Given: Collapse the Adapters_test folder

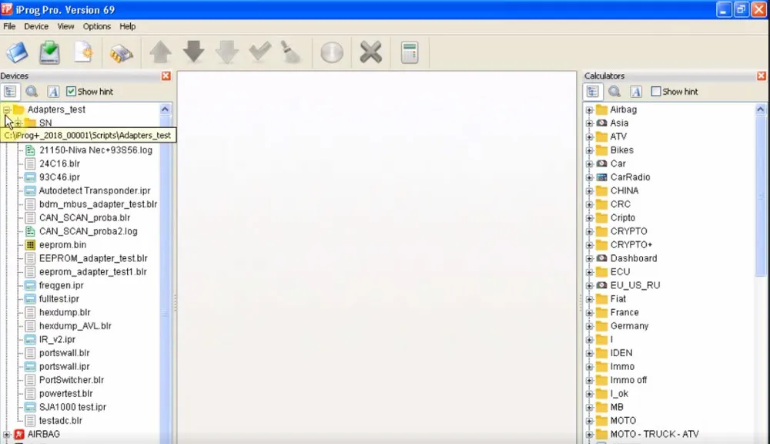Looking at the screenshot, I should point(6,109).
